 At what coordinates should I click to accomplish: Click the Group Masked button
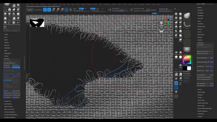pos(203,75)
